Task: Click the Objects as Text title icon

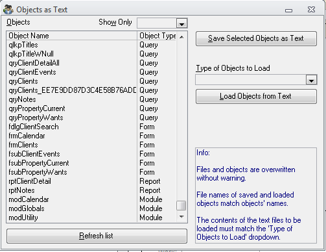Action: pyautogui.click(x=8, y=9)
